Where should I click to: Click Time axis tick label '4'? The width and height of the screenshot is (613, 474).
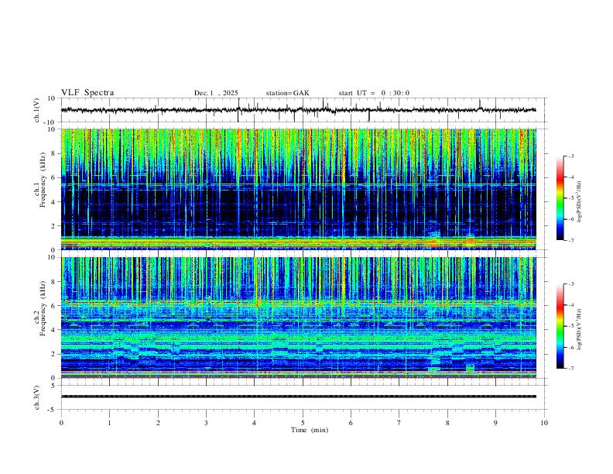(x=255, y=423)
